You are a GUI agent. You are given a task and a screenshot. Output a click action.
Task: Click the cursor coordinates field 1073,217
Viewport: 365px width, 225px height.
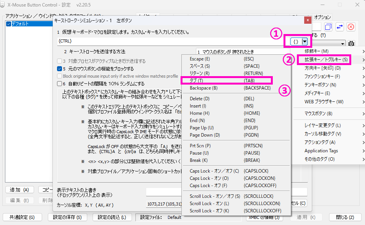tap(164, 204)
